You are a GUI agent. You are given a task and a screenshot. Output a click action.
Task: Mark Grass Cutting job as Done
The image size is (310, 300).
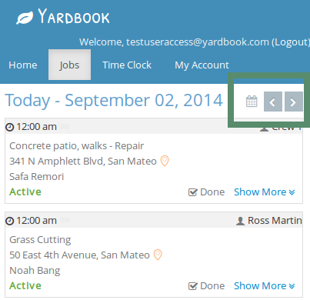pos(206,286)
